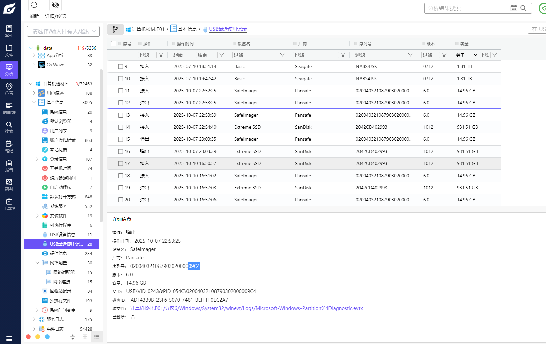Check the checkbox for row 19
Viewport: 546px width, 344px height.
121,188
